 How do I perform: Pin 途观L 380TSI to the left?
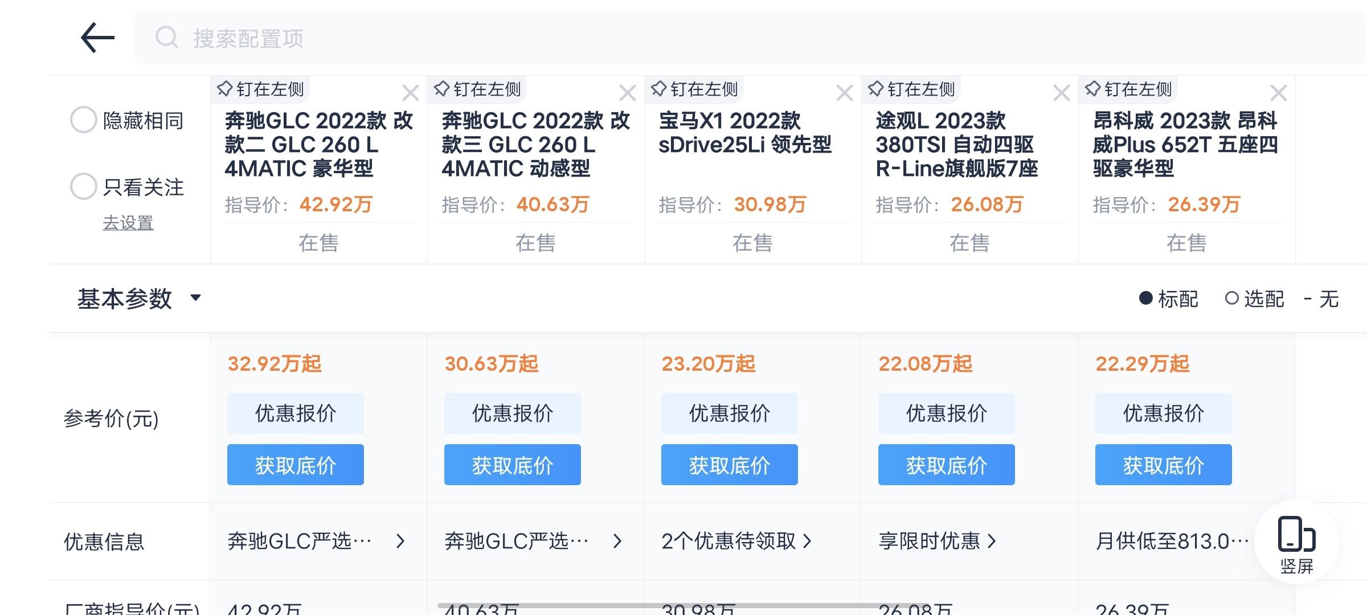coord(911,89)
